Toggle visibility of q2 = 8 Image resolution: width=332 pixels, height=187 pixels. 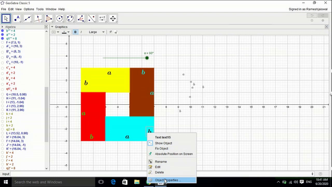pos(2,129)
